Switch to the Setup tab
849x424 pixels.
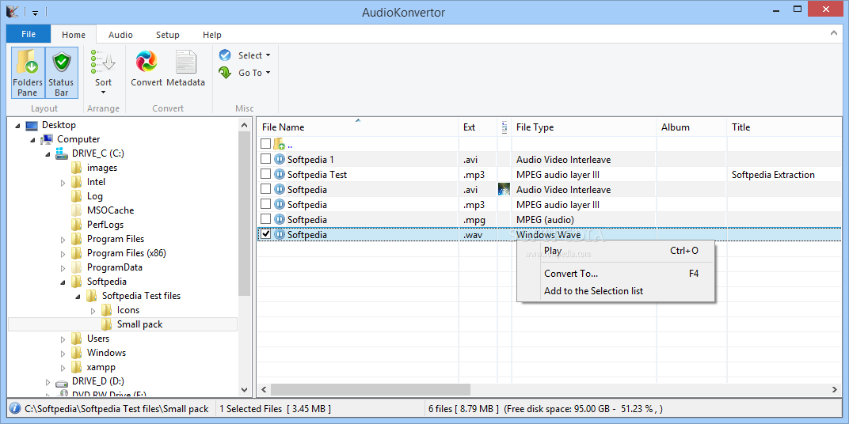(168, 35)
